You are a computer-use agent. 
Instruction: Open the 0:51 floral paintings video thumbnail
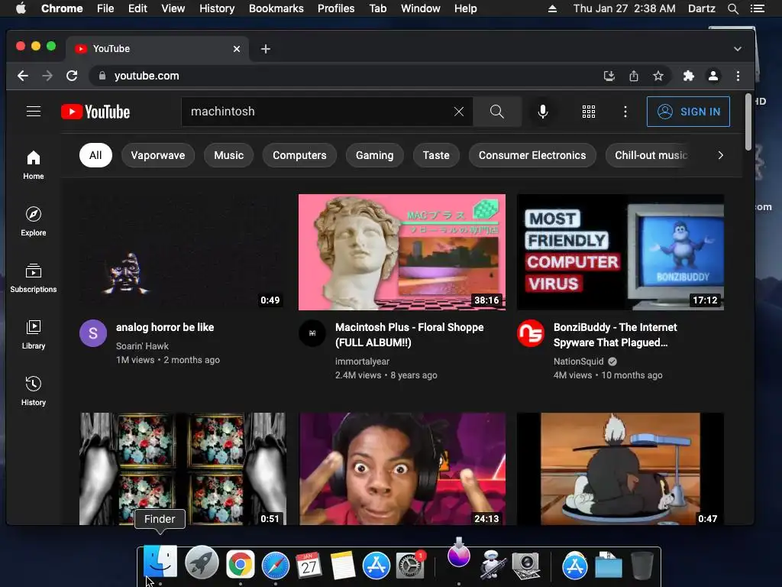(183, 469)
